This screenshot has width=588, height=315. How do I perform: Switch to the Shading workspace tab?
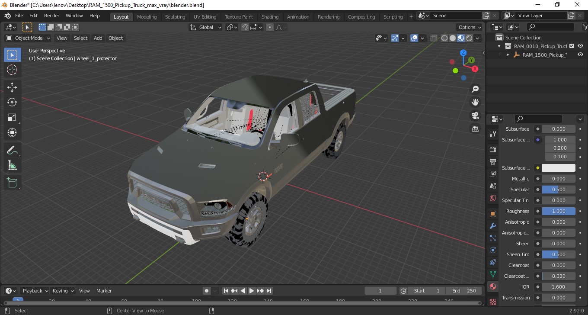click(x=270, y=17)
